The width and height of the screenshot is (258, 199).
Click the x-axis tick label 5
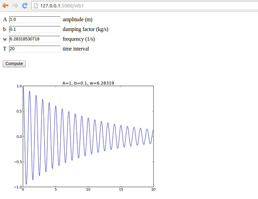pos(56,190)
